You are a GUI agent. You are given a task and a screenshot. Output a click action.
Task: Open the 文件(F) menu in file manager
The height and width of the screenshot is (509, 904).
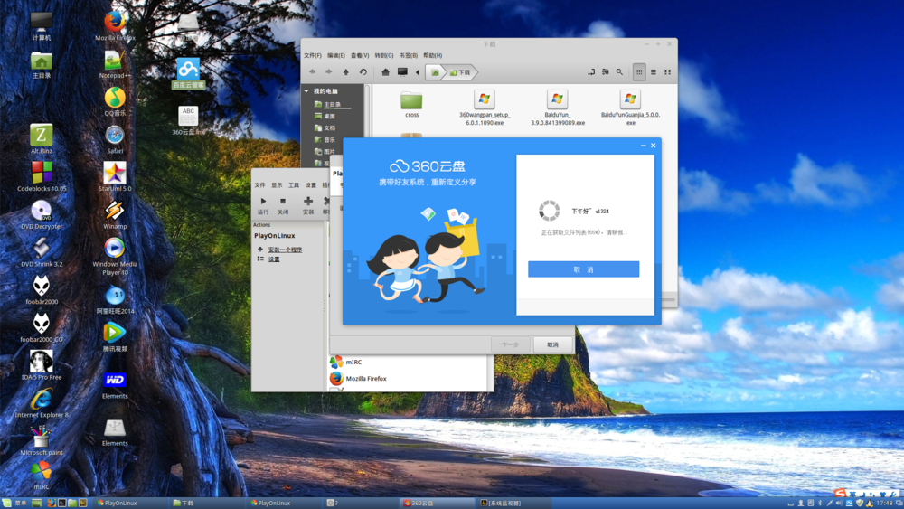pyautogui.click(x=313, y=55)
